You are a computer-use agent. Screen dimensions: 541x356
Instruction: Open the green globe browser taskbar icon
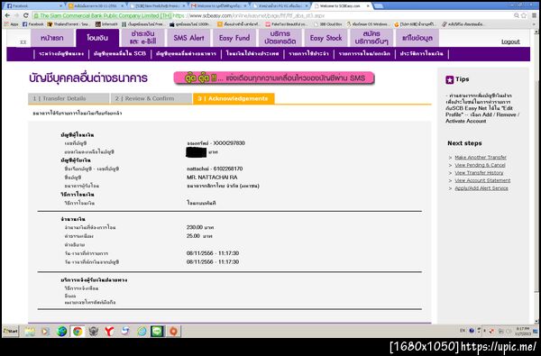[x=61, y=332]
